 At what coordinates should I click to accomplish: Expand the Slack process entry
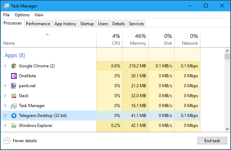(5, 96)
